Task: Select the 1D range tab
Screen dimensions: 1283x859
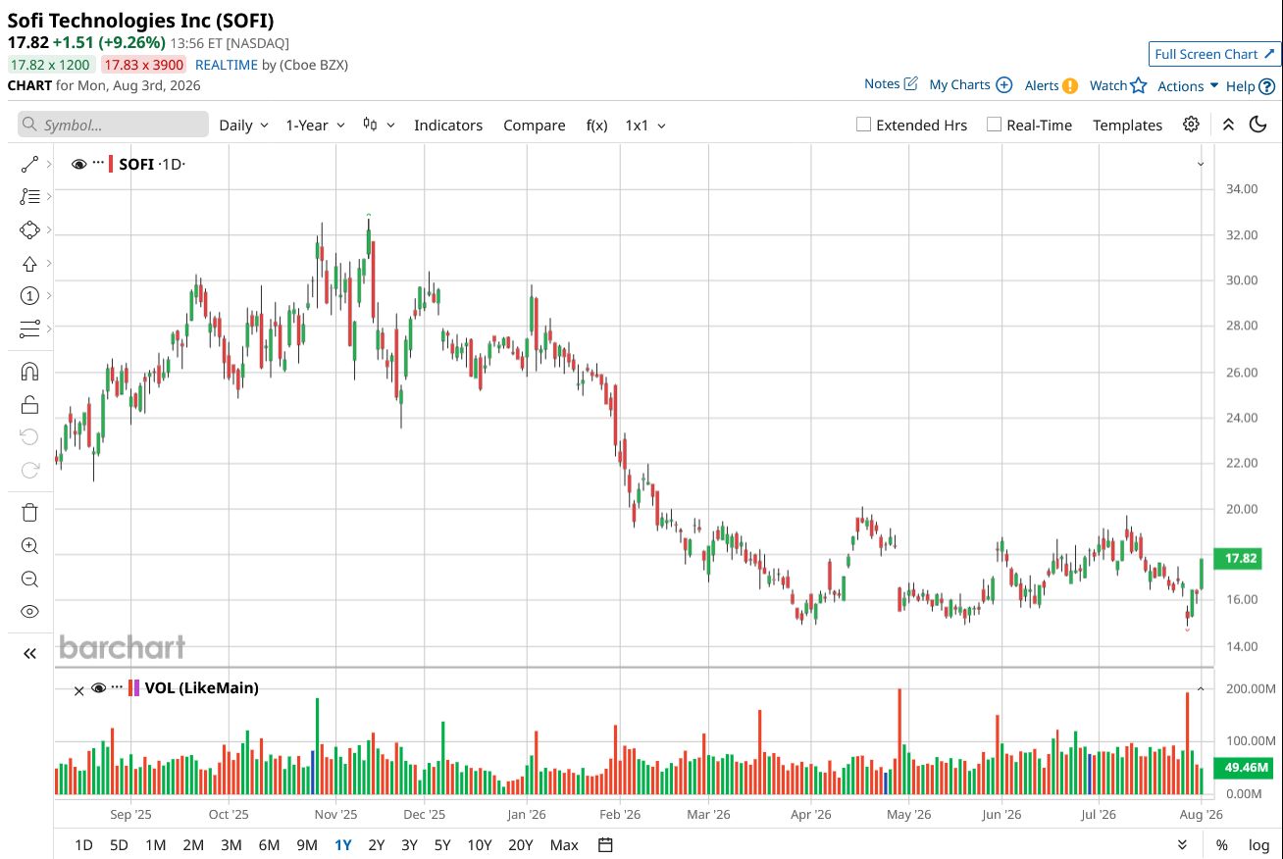Action: point(84,845)
